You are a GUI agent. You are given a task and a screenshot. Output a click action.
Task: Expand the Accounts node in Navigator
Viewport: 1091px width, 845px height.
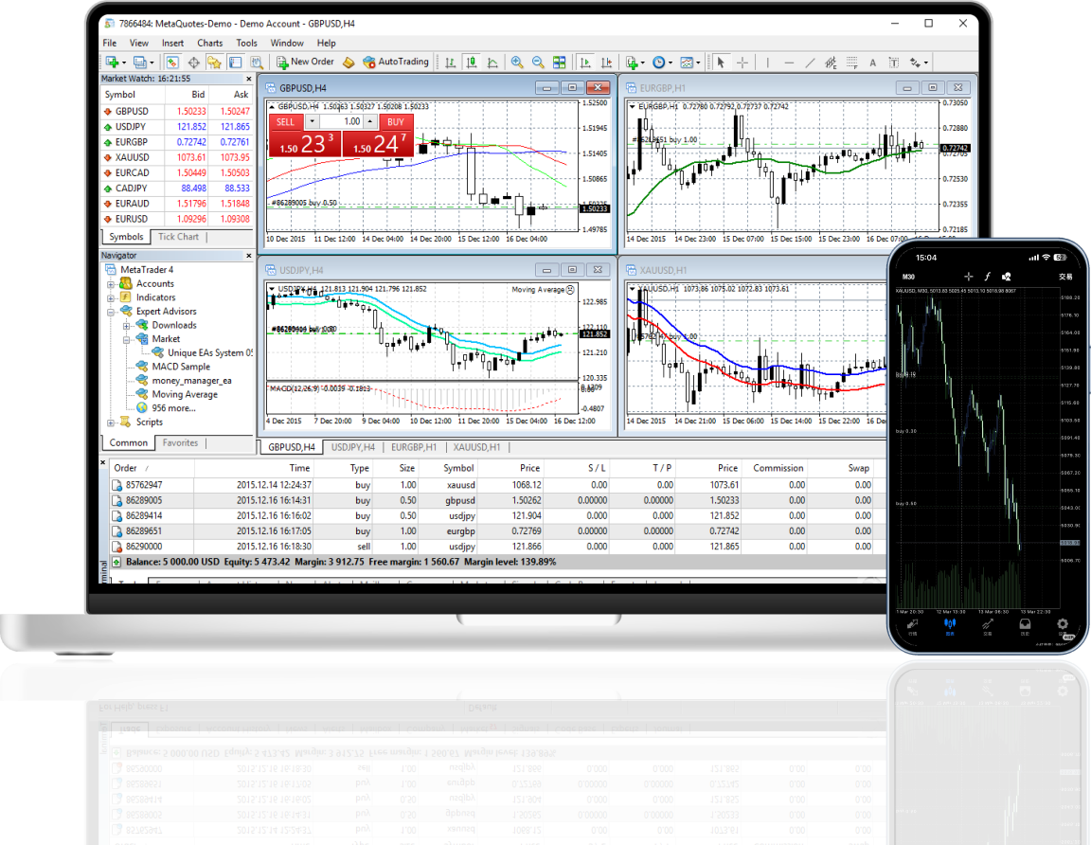[112, 283]
